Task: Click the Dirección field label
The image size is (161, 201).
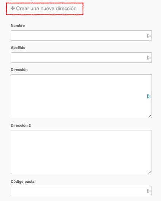Action: point(19,70)
